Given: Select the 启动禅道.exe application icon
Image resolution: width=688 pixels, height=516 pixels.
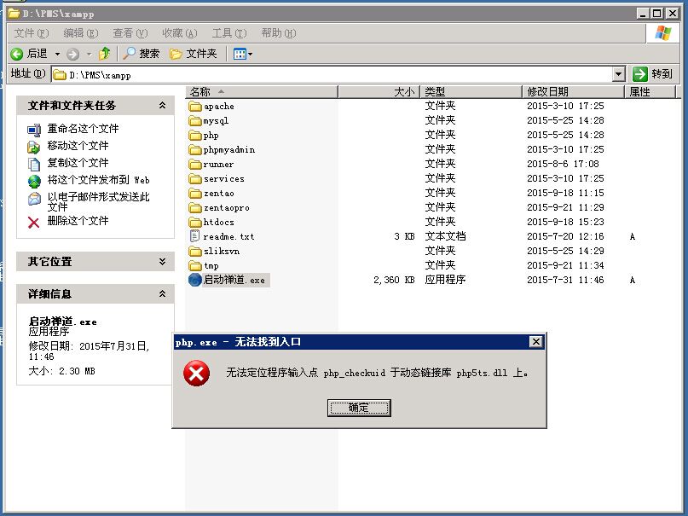Looking at the screenshot, I should (x=195, y=280).
